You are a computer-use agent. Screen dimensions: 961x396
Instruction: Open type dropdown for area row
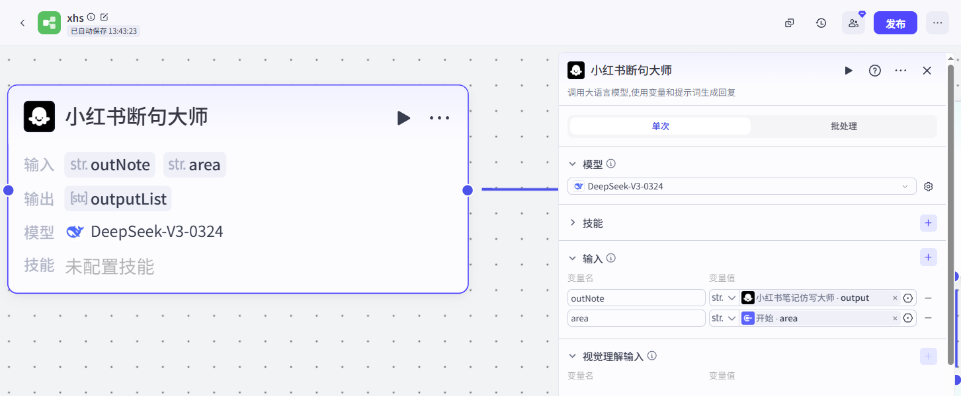[x=724, y=318]
